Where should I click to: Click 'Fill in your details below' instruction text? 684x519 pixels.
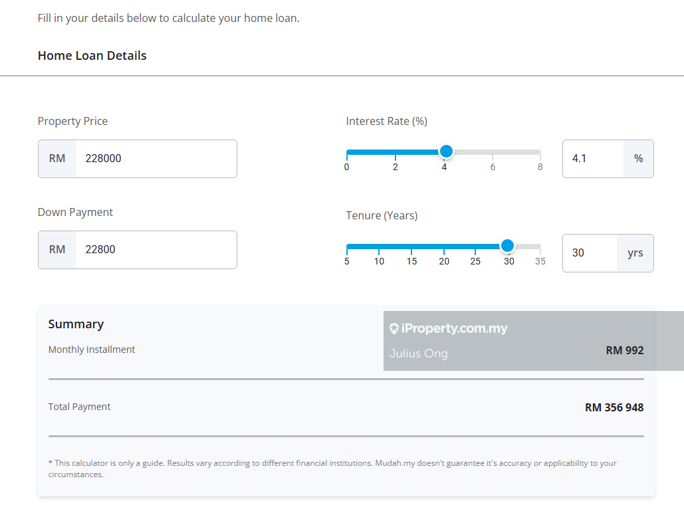click(168, 19)
